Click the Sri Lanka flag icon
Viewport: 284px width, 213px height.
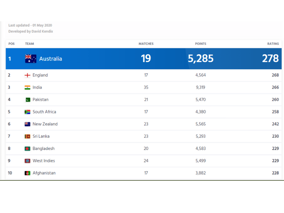click(27, 136)
